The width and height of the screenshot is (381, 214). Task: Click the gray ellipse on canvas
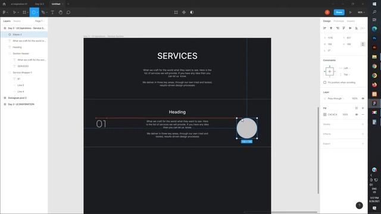pos(247,128)
